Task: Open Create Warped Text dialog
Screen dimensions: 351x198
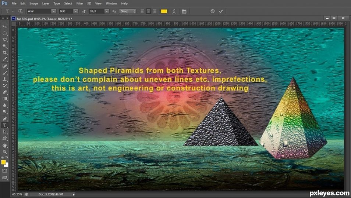Action: click(x=174, y=11)
